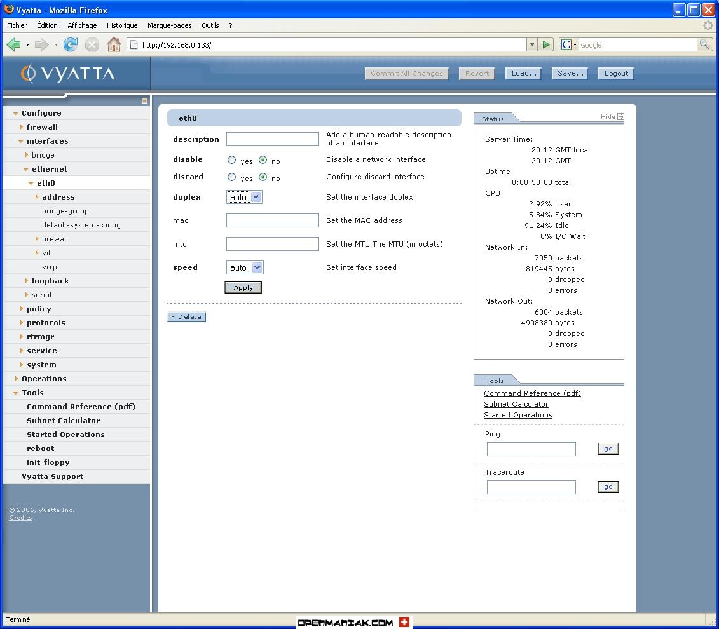Click the Save... button
This screenshot has height=629, width=719.
570,73
